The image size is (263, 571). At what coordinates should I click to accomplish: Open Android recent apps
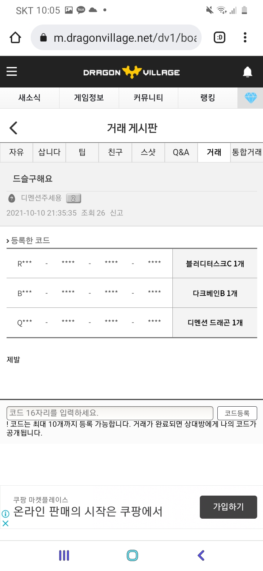click(64, 556)
